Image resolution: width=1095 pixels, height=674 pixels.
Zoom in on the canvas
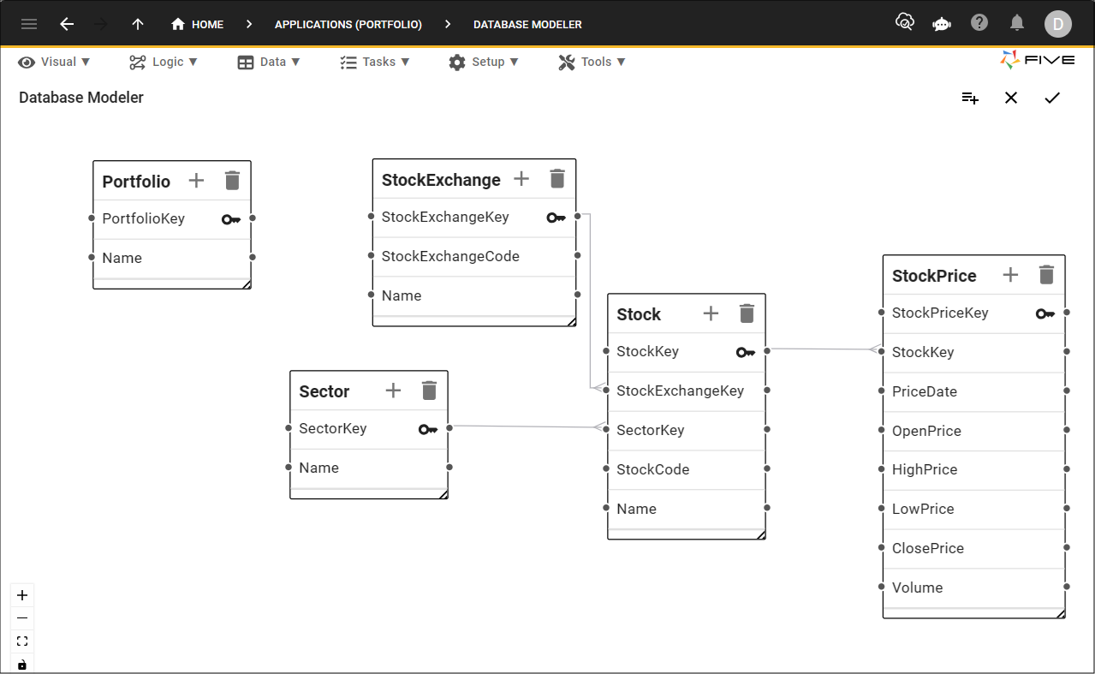[22, 595]
